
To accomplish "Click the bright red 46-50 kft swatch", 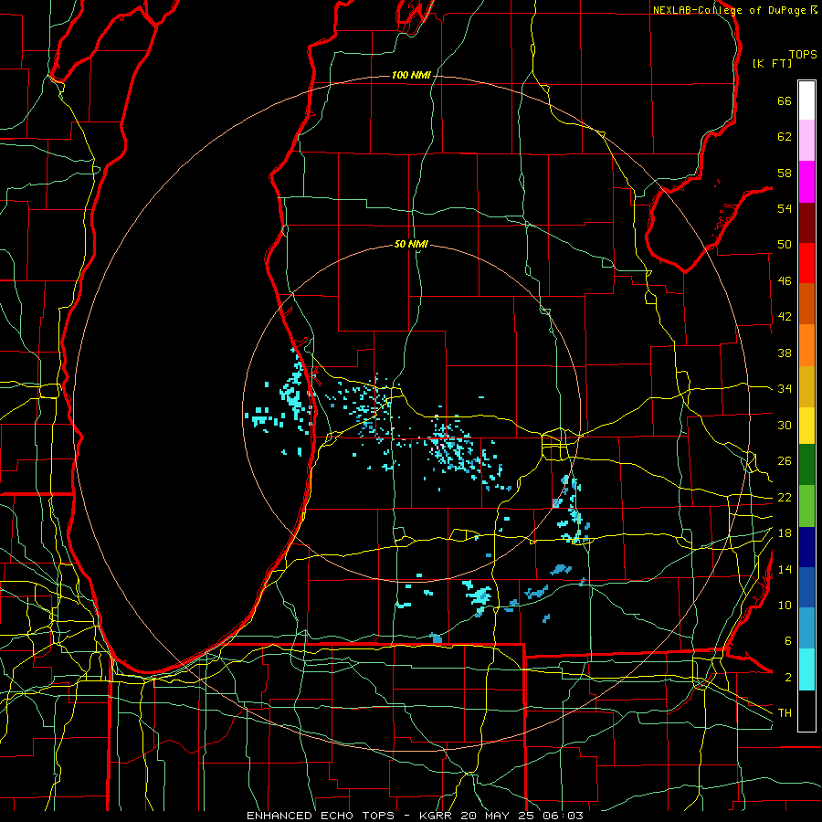I will (806, 263).
